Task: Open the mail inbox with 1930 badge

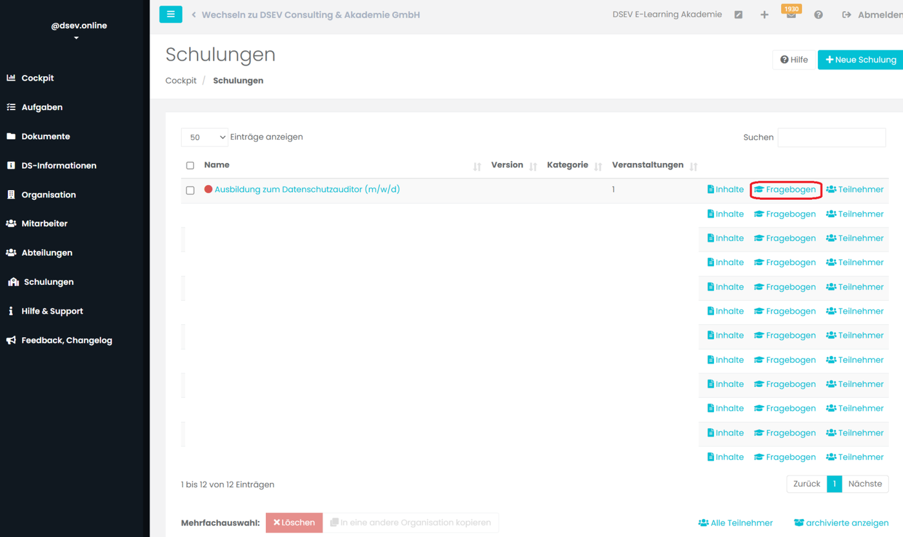Action: pos(791,14)
